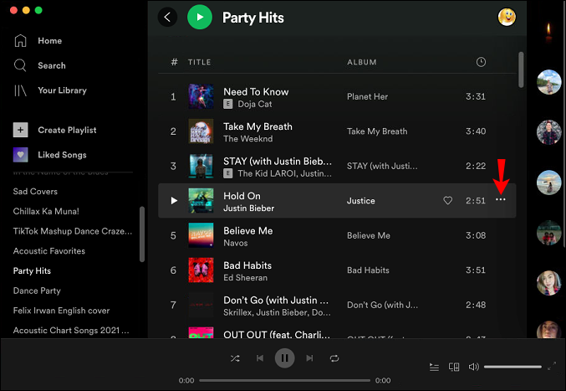Viewport: 566px width, 391px height.
Task: Open the Justice album link
Action: coord(361,201)
